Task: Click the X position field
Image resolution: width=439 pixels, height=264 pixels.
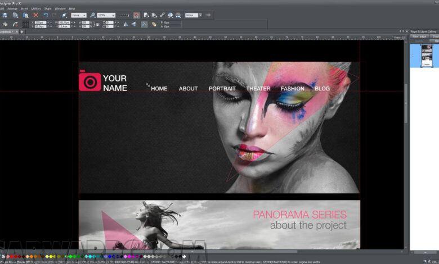Action: [41, 22]
